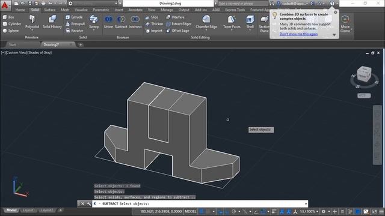Image resolution: width=385 pixels, height=216 pixels.
Task: Open the Visualize ribbon tab
Action: point(81,10)
